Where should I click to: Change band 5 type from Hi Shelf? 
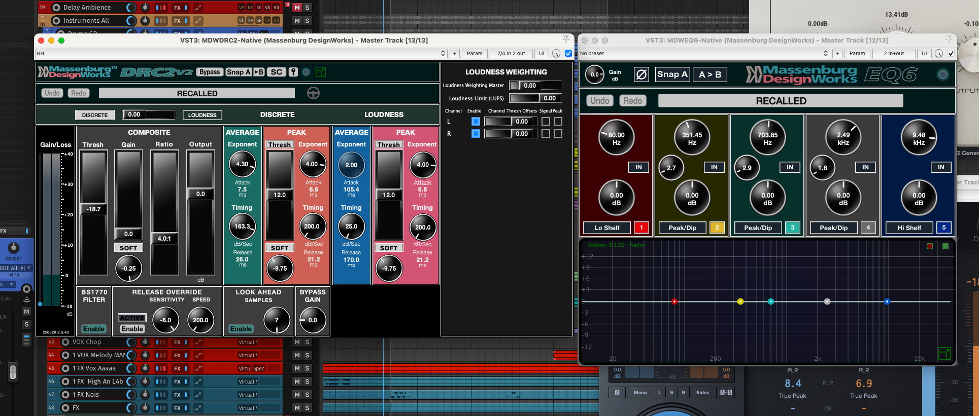tap(909, 228)
